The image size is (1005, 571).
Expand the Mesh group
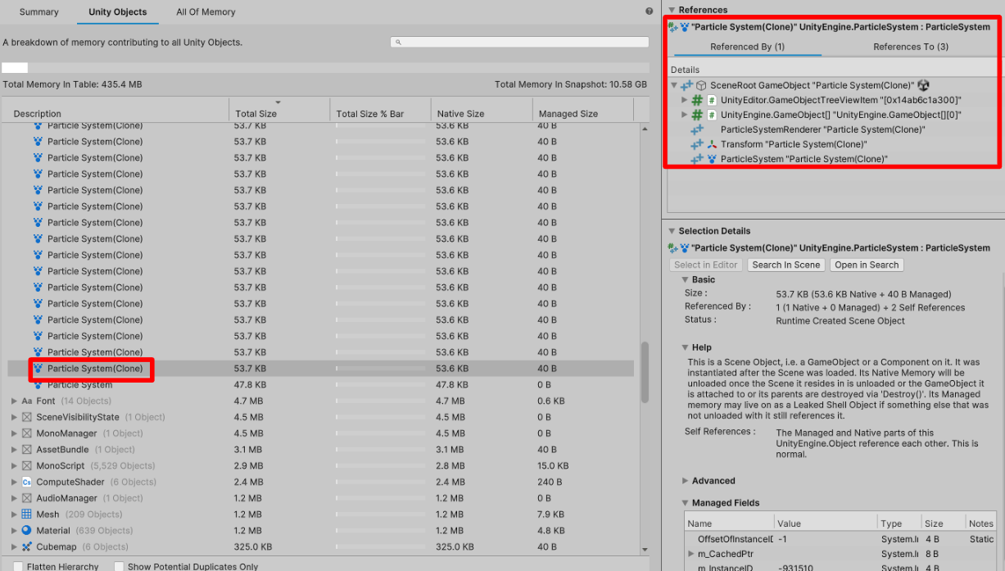(x=14, y=514)
